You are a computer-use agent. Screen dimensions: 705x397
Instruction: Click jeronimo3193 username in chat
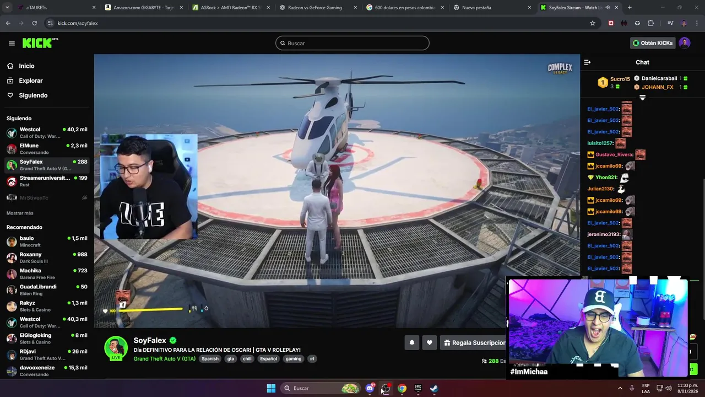[x=603, y=234]
